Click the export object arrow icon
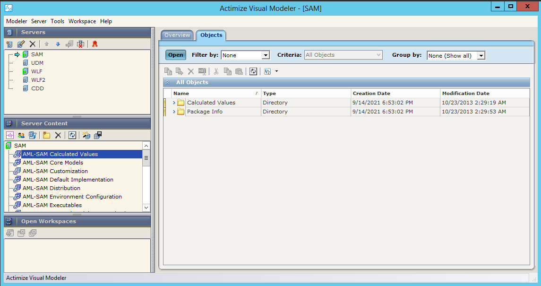Screen dimensions: 541x286 180,71
